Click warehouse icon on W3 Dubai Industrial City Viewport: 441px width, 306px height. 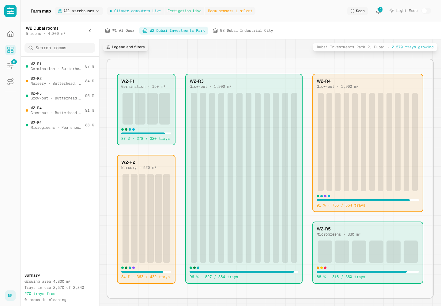pos(215,31)
